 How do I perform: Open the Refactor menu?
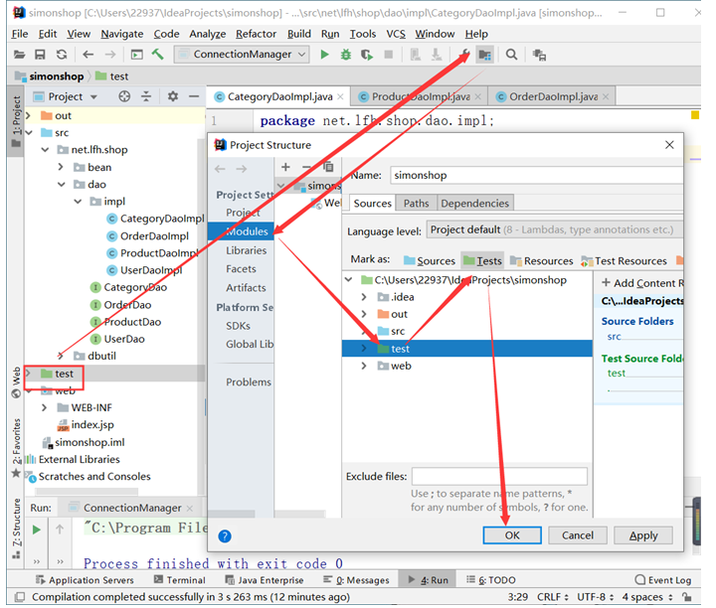click(x=257, y=34)
